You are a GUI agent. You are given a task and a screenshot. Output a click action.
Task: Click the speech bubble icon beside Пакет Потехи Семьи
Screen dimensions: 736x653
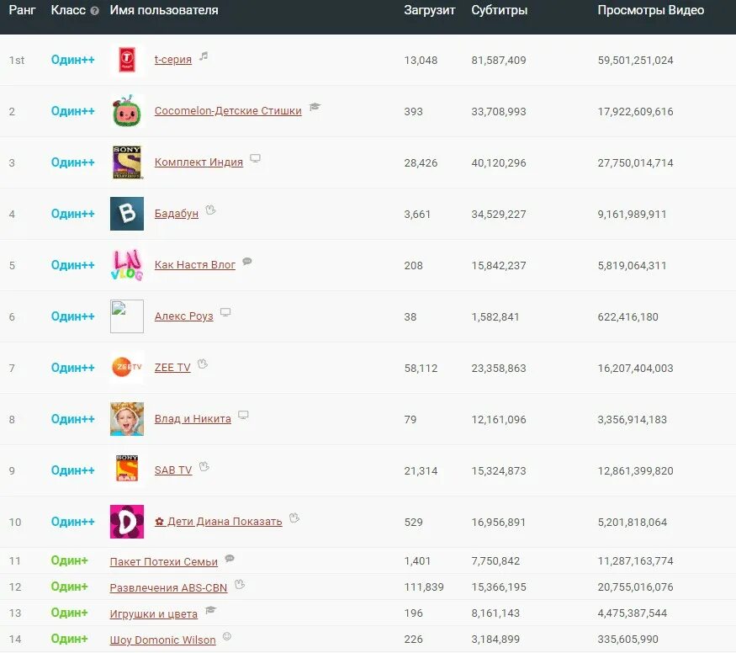click(x=230, y=558)
